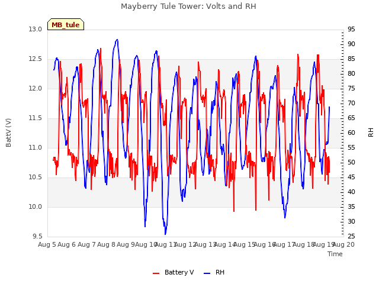The width and height of the screenshot is (379, 284).
Task: Click the 'Time' x-axis title
Action: point(335,254)
